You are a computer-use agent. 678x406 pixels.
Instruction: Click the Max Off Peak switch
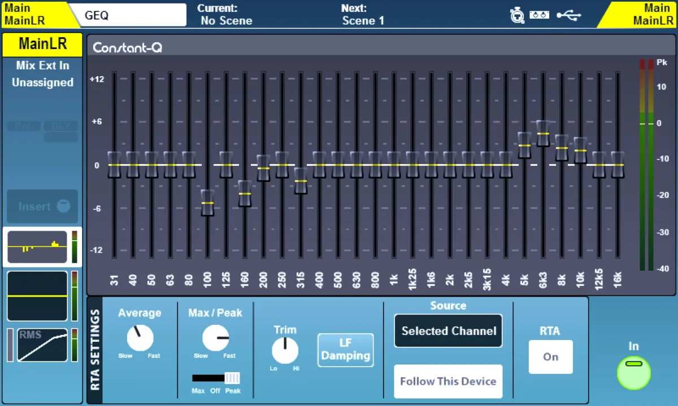[x=216, y=378]
